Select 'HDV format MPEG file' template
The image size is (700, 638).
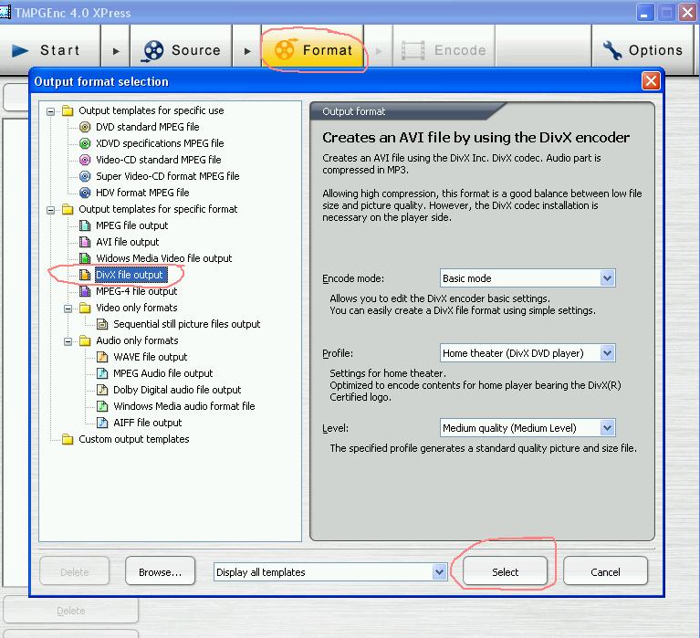pyautogui.click(x=142, y=193)
